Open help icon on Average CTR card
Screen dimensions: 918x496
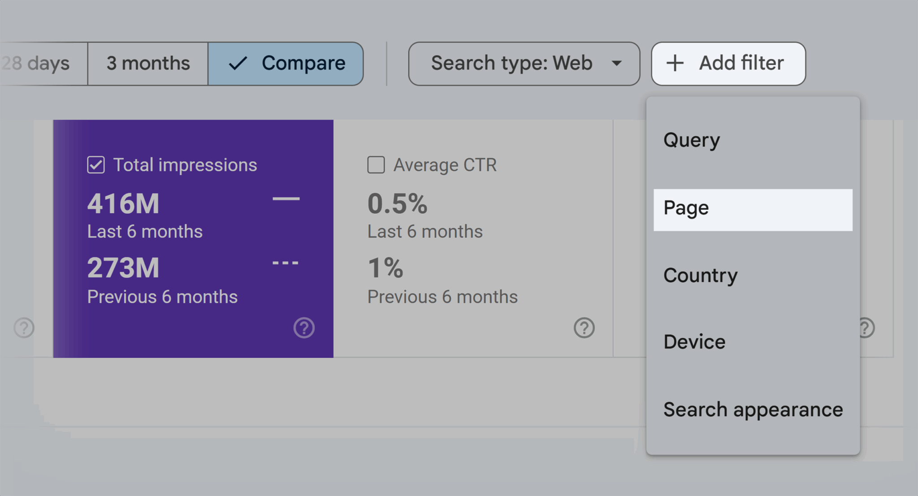click(584, 328)
